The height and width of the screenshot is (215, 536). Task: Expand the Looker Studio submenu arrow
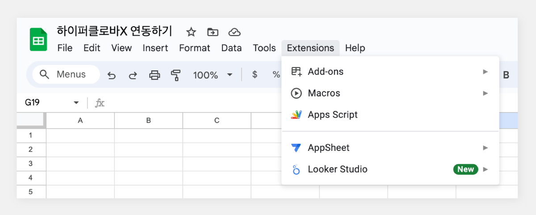[x=486, y=169]
